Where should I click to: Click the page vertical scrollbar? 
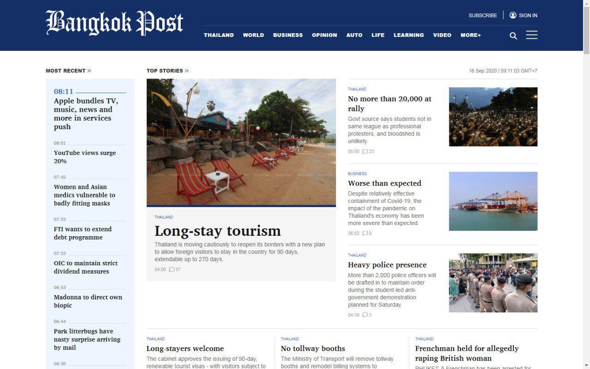586,184
